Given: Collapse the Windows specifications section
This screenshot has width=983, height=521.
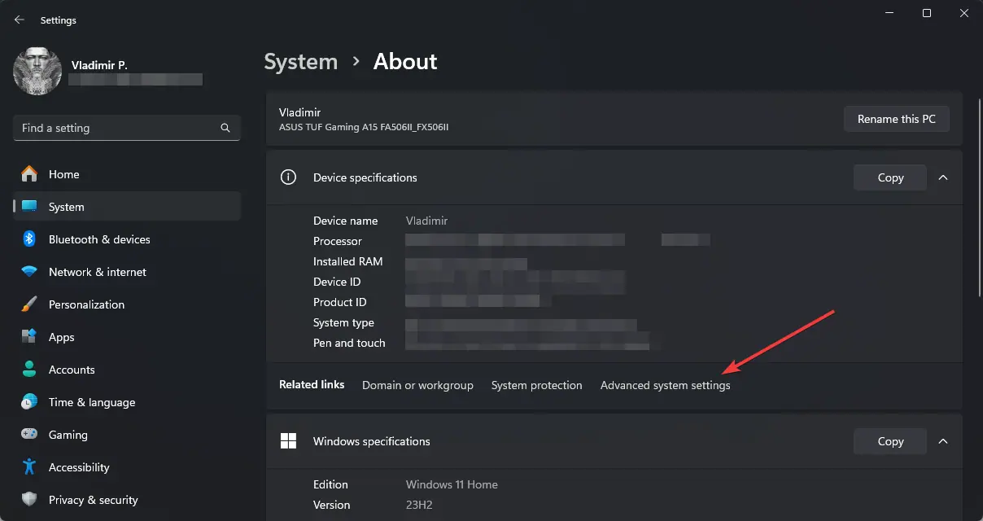Looking at the screenshot, I should 943,441.
